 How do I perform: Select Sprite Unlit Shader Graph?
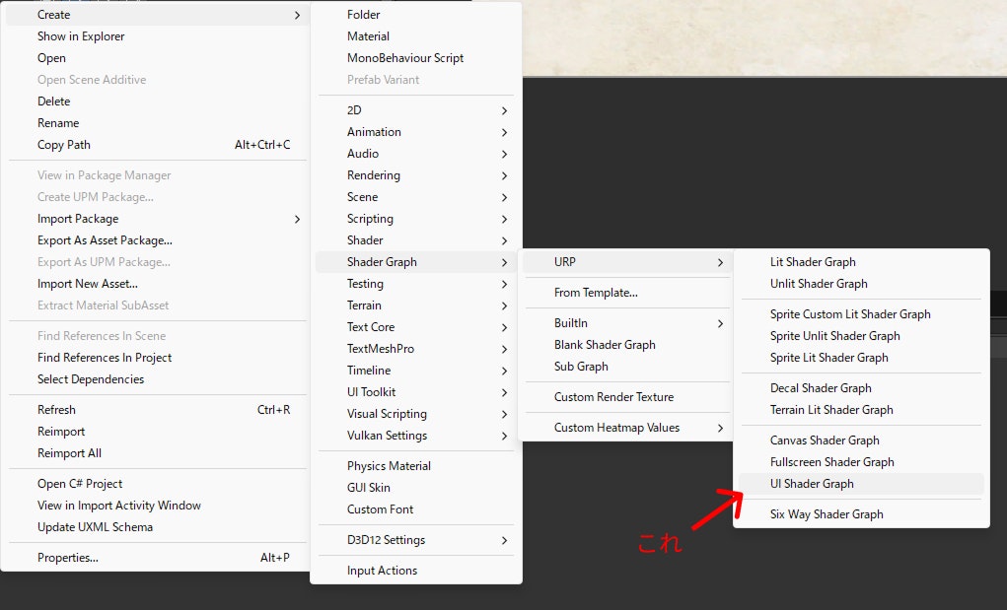(861, 336)
